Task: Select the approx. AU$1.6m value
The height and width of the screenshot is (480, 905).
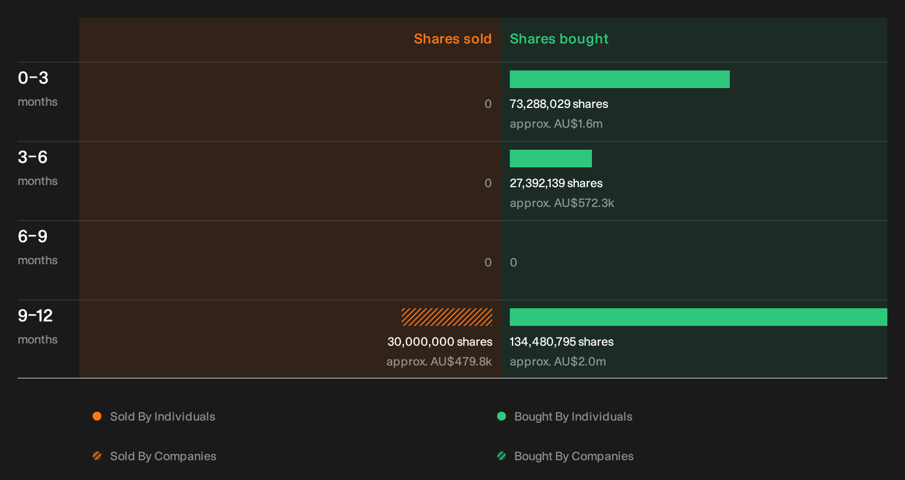Action: click(x=556, y=124)
